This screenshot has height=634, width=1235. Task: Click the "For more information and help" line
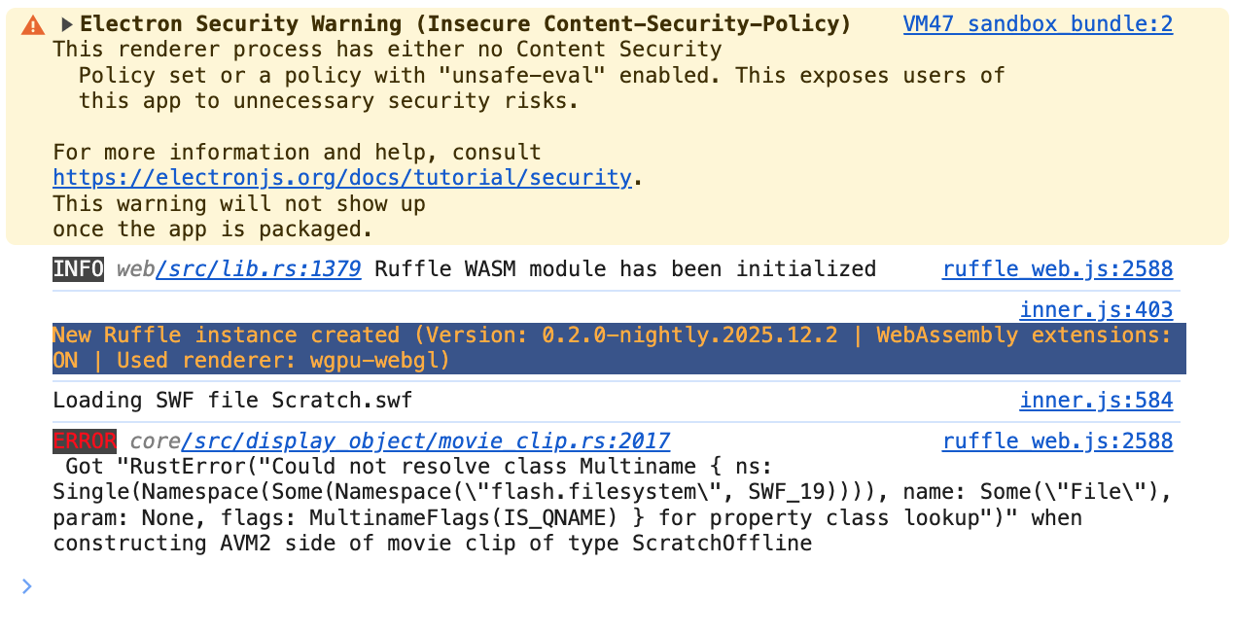[x=297, y=153]
